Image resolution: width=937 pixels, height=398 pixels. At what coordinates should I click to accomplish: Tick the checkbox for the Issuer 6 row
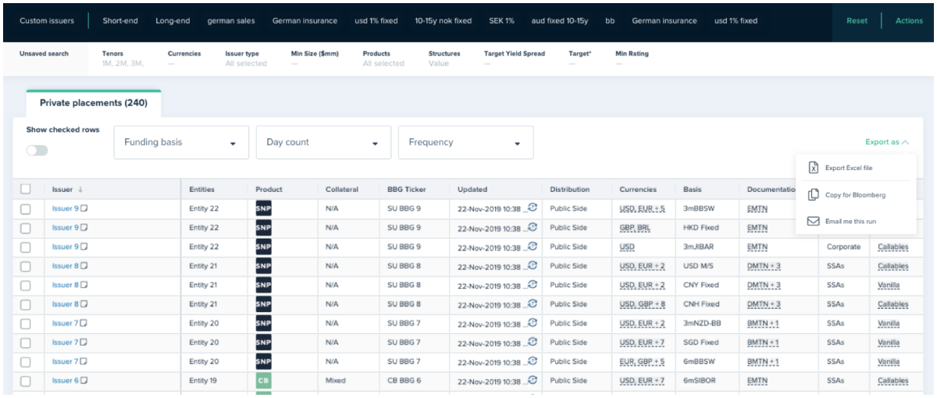26,381
